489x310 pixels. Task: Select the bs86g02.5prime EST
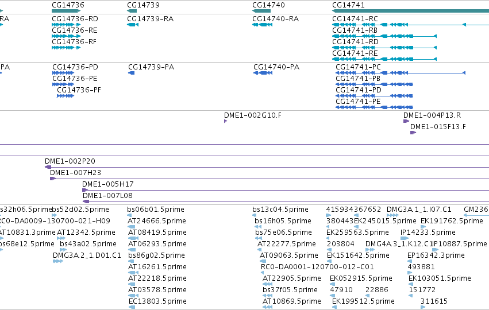(x=132, y=261)
